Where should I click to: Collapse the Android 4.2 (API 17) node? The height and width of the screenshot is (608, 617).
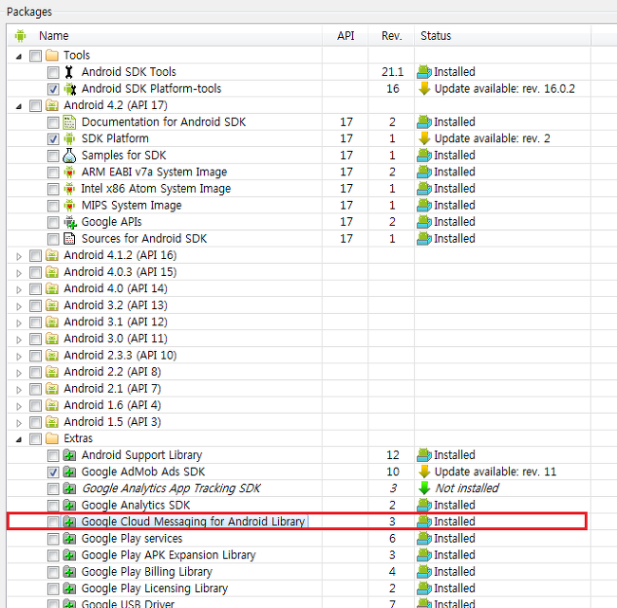18,106
